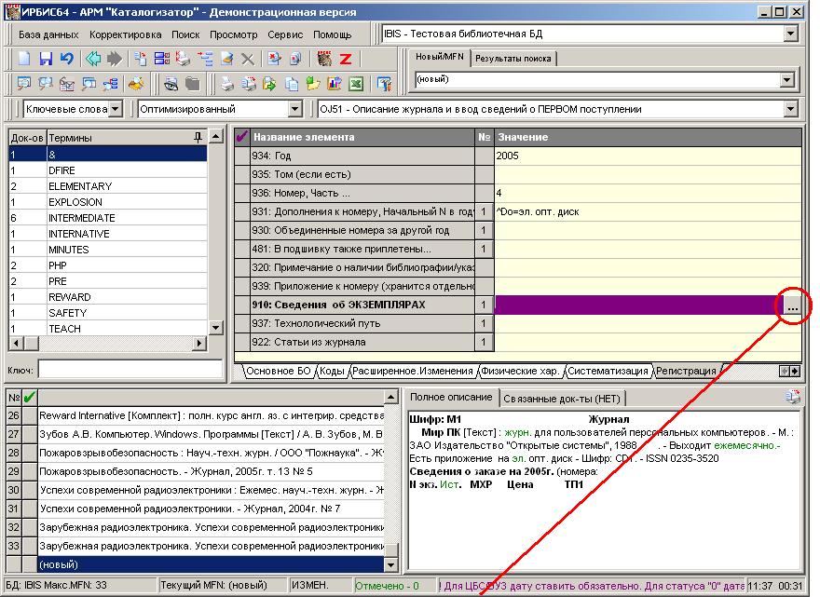
Task: Click the plain printer icon
Action: 227,84
